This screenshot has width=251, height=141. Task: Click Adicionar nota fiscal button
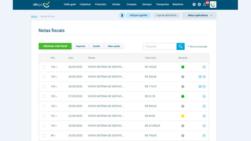pyautogui.click(x=55, y=46)
